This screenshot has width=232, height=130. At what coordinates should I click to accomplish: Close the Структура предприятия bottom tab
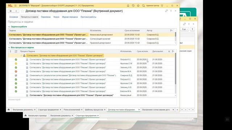(x=61, y=110)
